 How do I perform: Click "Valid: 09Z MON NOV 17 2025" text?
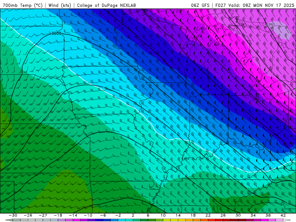tap(261, 5)
